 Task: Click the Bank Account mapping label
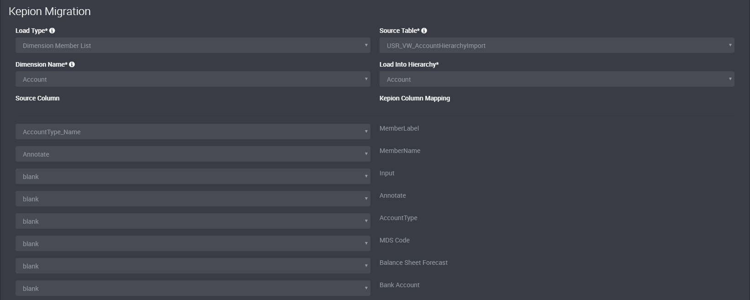click(400, 285)
